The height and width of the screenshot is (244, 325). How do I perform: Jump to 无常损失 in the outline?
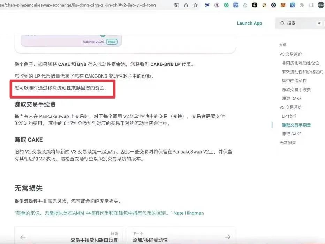click(288, 143)
